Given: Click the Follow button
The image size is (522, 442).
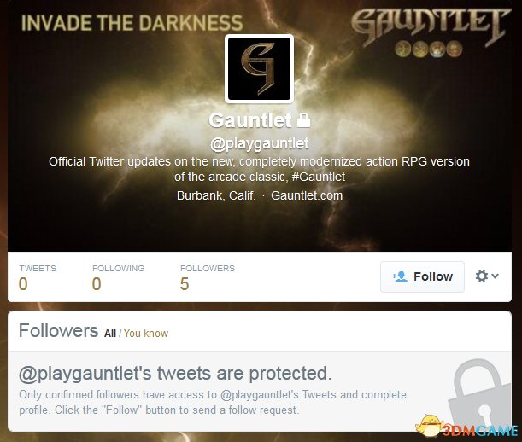Looking at the screenshot, I should point(422,276).
